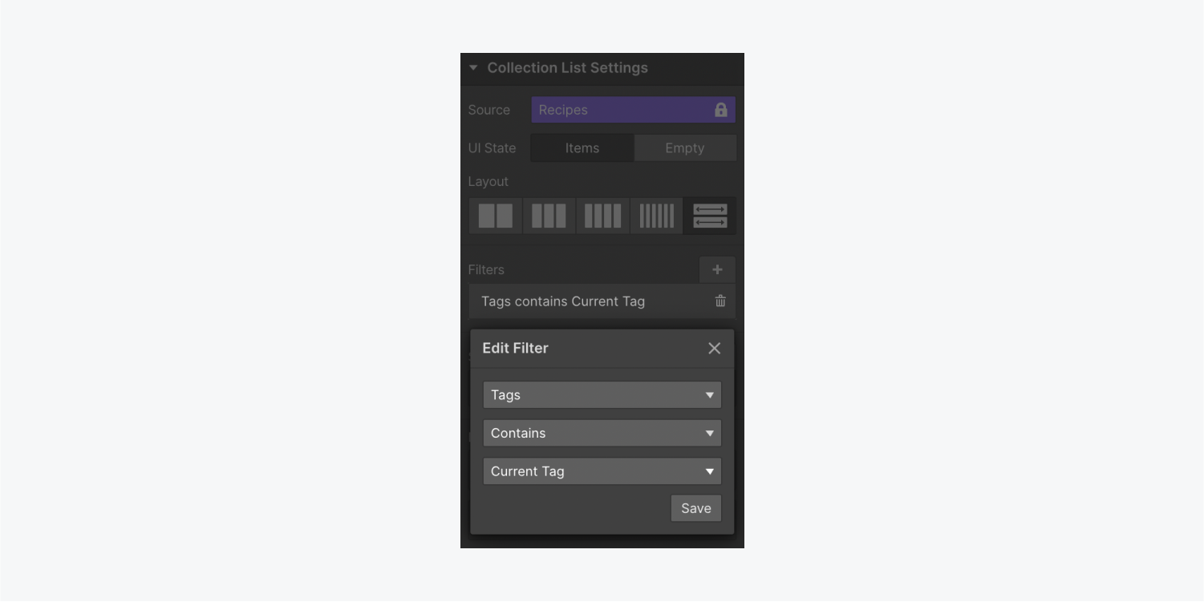Click the Edit Filter dialog title

516,349
